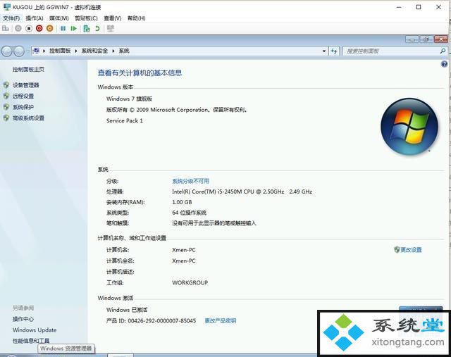Open 系统保护 from the sidebar
This screenshot has width=451, height=357.
click(23, 107)
